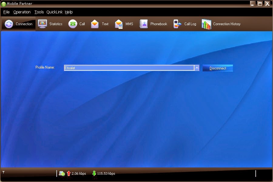The width and height of the screenshot is (273, 182).
Task: Click the 2.06 kbps upload speed text
Action: pos(79,174)
